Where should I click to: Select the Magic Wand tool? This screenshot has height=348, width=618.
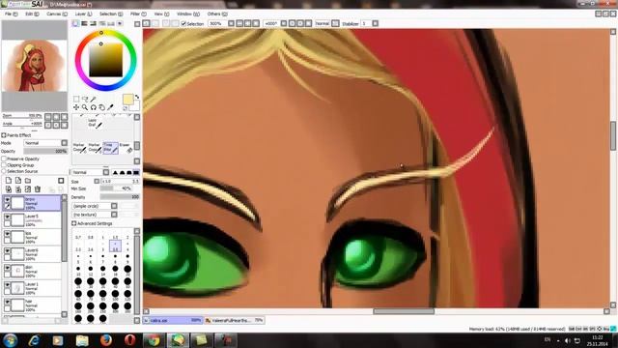[94, 99]
